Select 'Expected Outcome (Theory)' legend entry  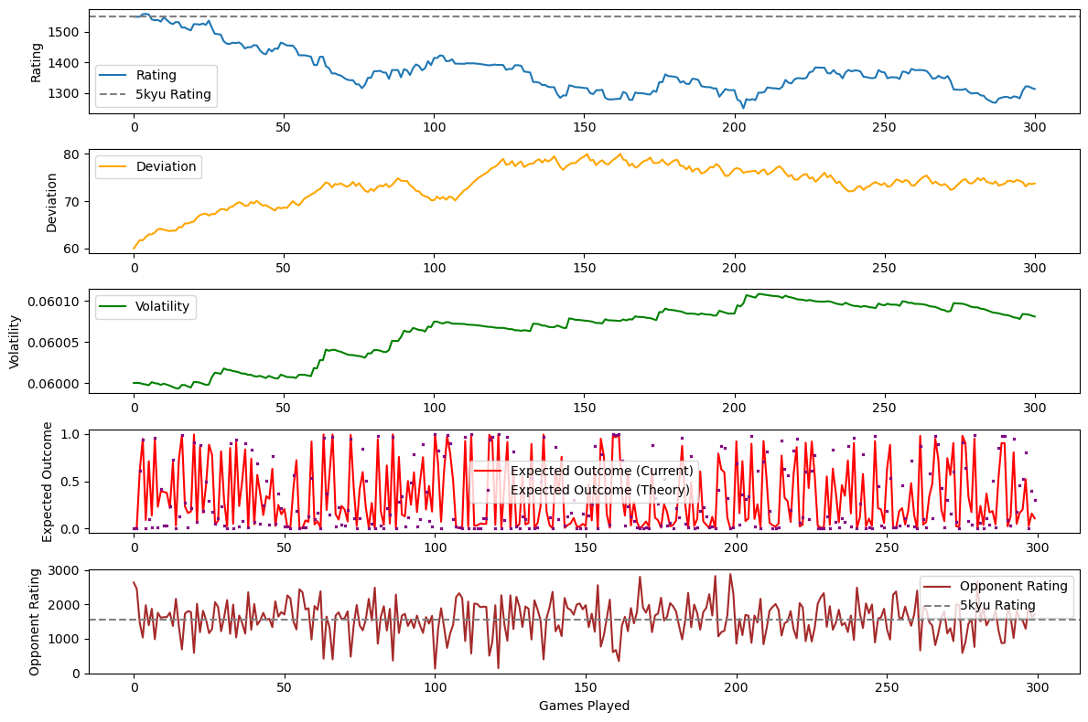pos(599,490)
